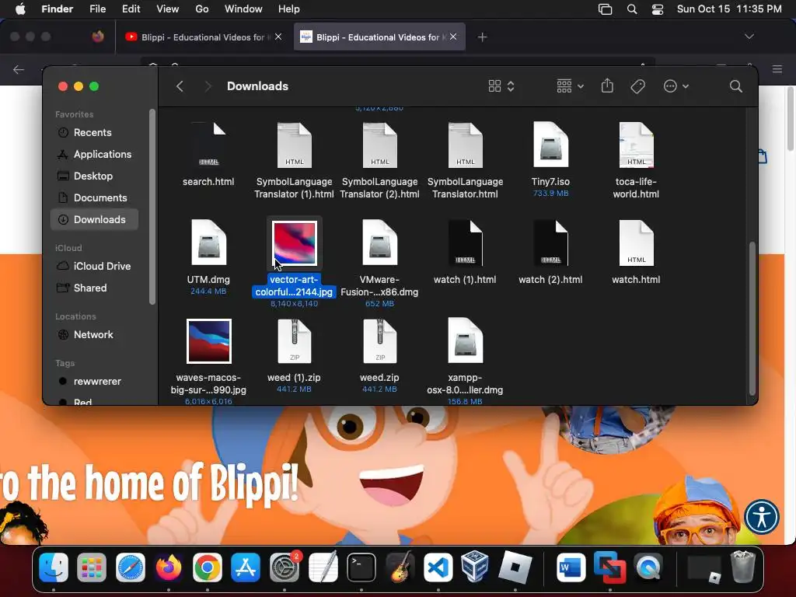Open VMware Fusion from the Dock
The width and height of the screenshot is (796, 597).
pyautogui.click(x=609, y=567)
